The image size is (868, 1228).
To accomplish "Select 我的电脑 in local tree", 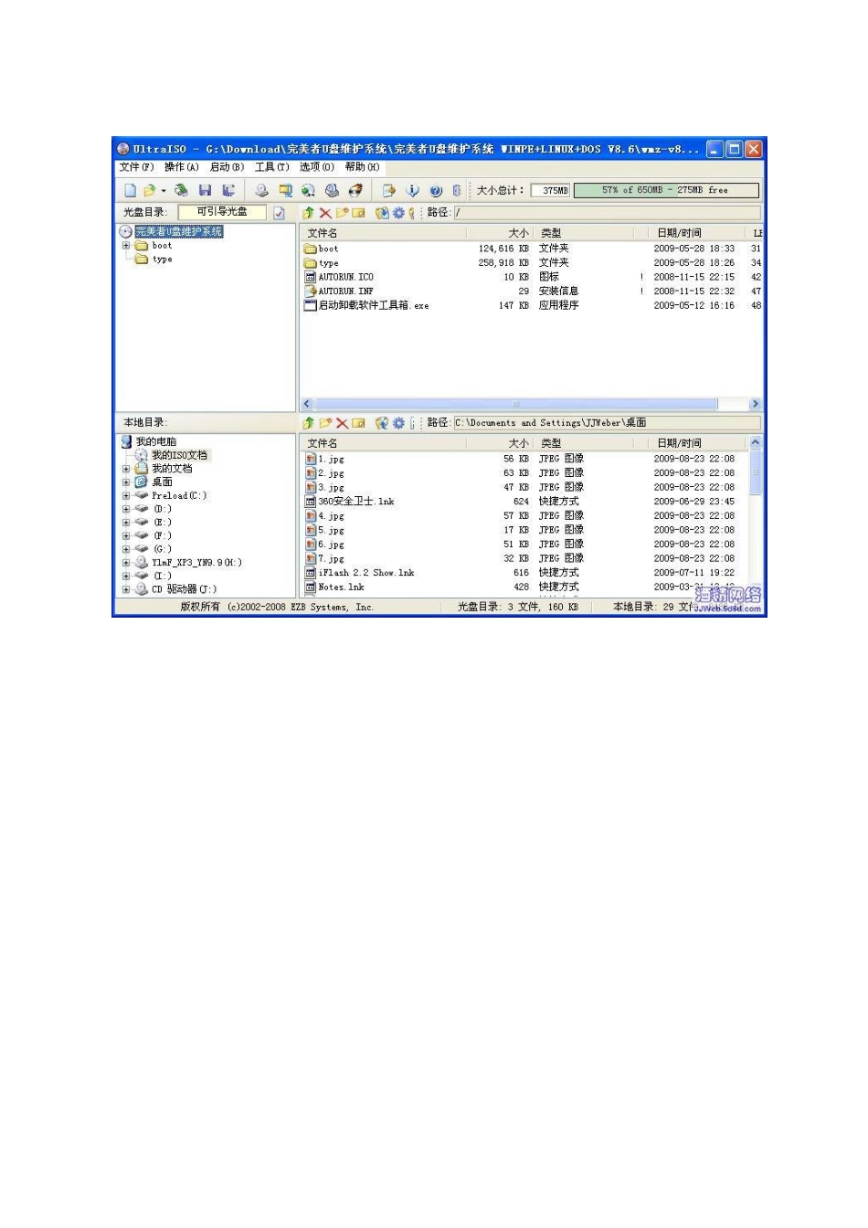I will pyautogui.click(x=156, y=441).
